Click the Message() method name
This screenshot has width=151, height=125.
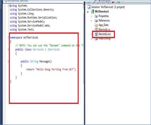[46, 61]
